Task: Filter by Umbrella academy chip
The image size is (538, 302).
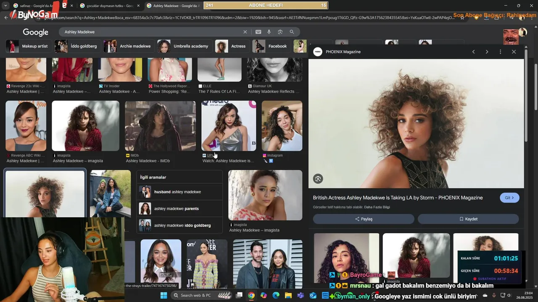Action: pyautogui.click(x=185, y=46)
